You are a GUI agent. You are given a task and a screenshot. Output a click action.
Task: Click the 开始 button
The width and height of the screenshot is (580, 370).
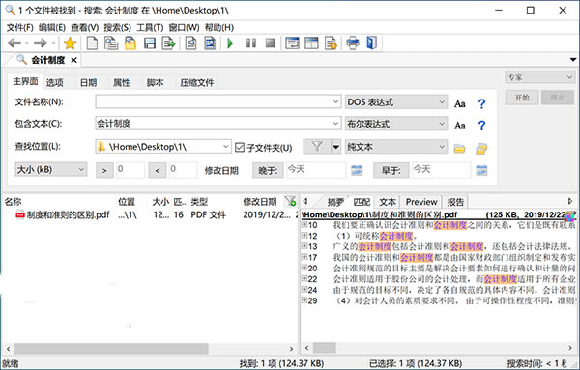[522, 98]
